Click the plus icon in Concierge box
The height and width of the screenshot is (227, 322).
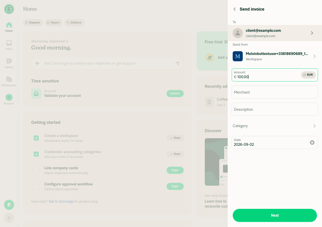(x=37, y=63)
